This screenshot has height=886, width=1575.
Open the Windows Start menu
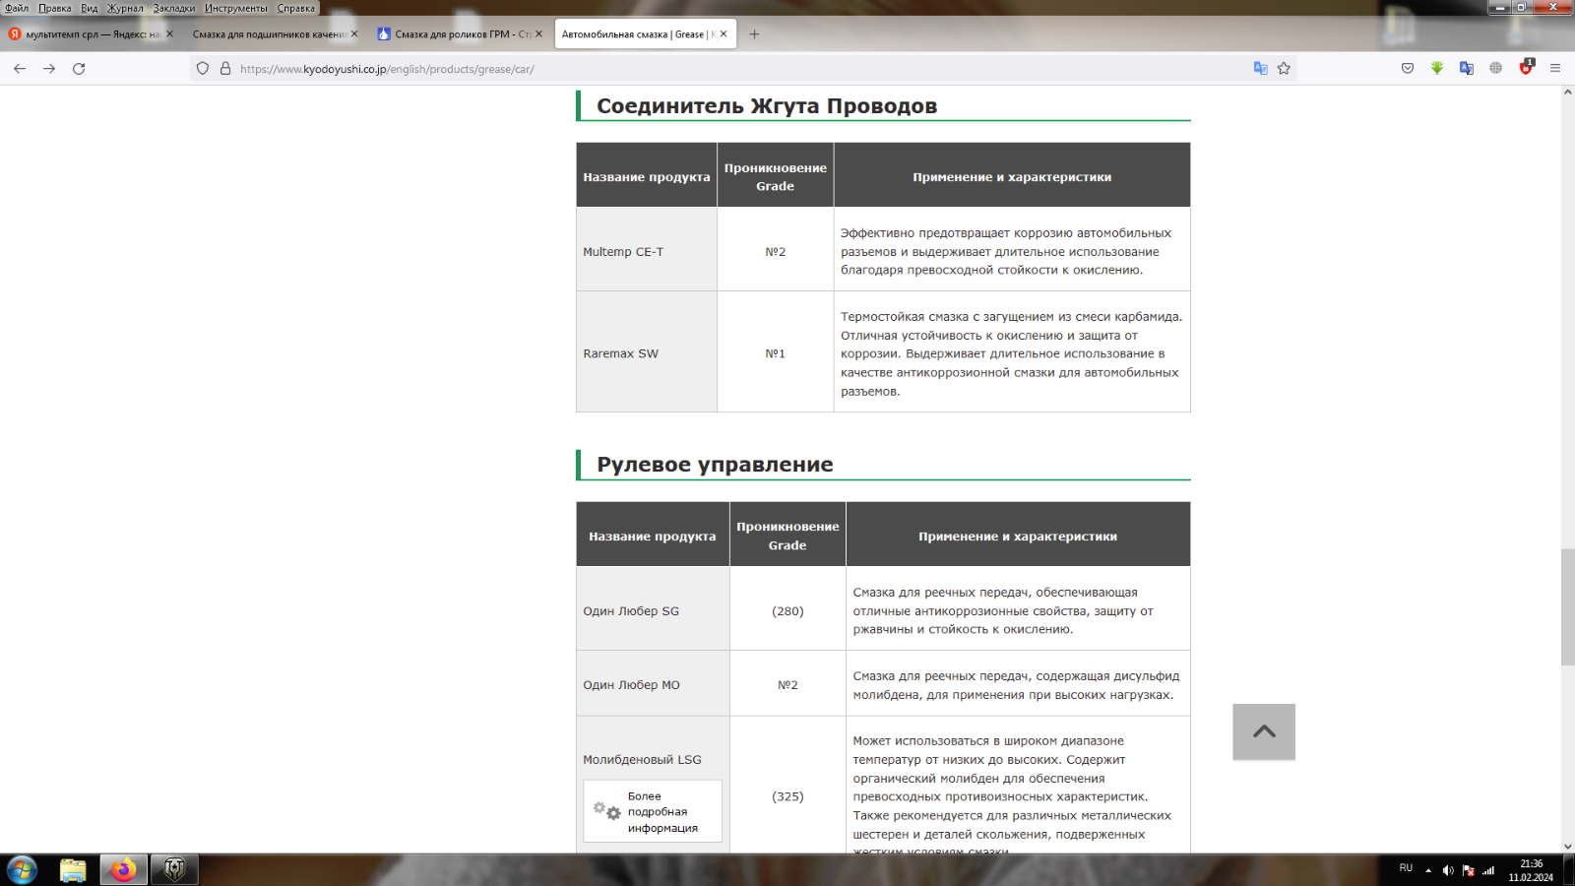(x=22, y=870)
